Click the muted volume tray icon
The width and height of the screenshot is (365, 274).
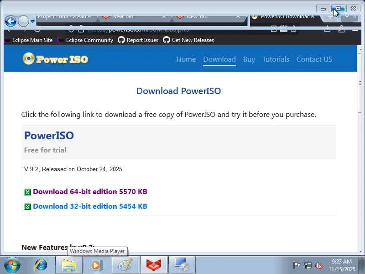pos(319,266)
